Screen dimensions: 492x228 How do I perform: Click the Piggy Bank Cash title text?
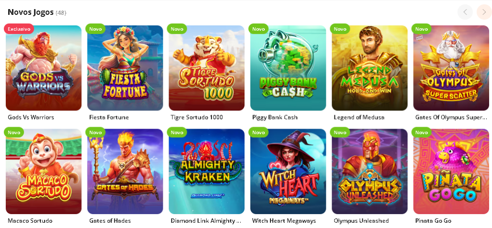tap(275, 117)
